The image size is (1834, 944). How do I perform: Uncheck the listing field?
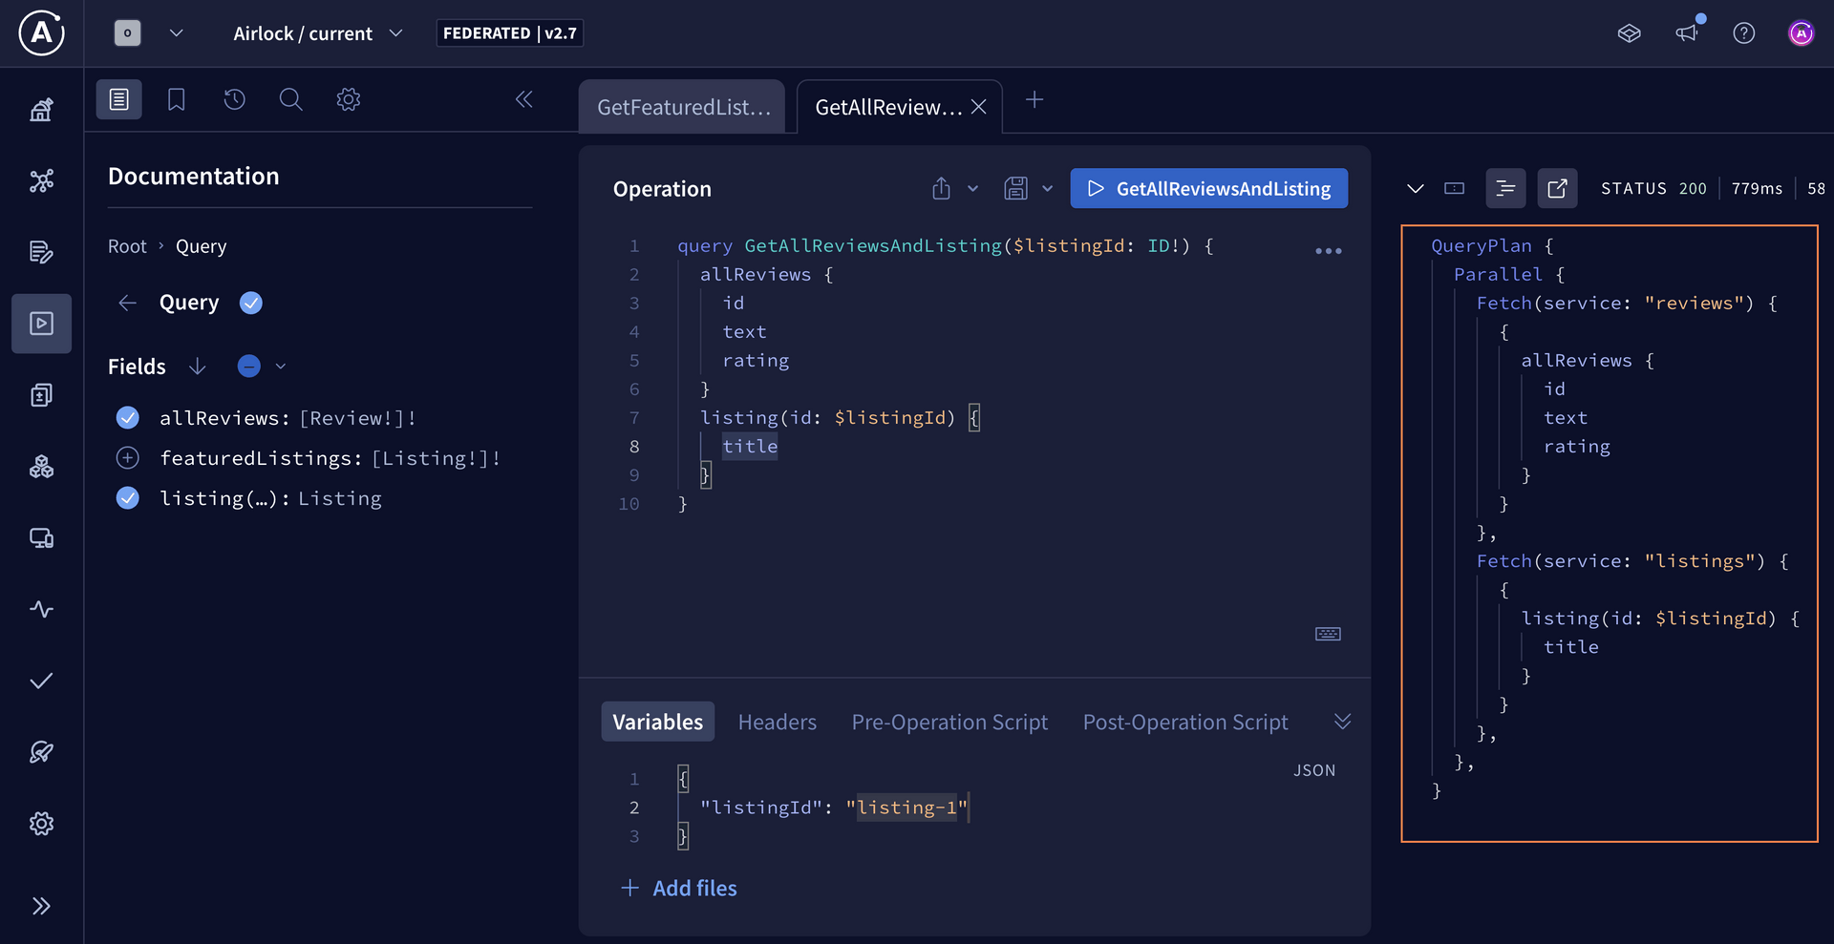[127, 497]
